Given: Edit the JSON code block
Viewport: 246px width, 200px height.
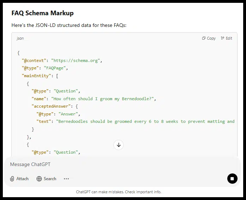Looking at the screenshot, I should click(x=226, y=38).
